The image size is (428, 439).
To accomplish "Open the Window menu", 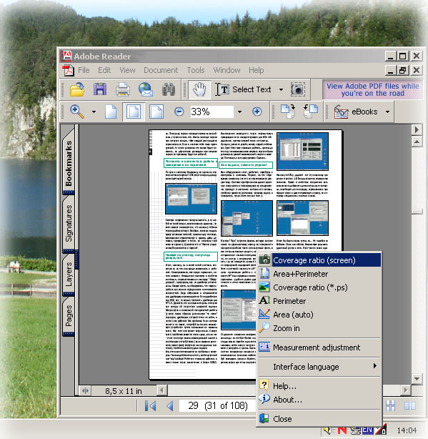I will point(227,70).
